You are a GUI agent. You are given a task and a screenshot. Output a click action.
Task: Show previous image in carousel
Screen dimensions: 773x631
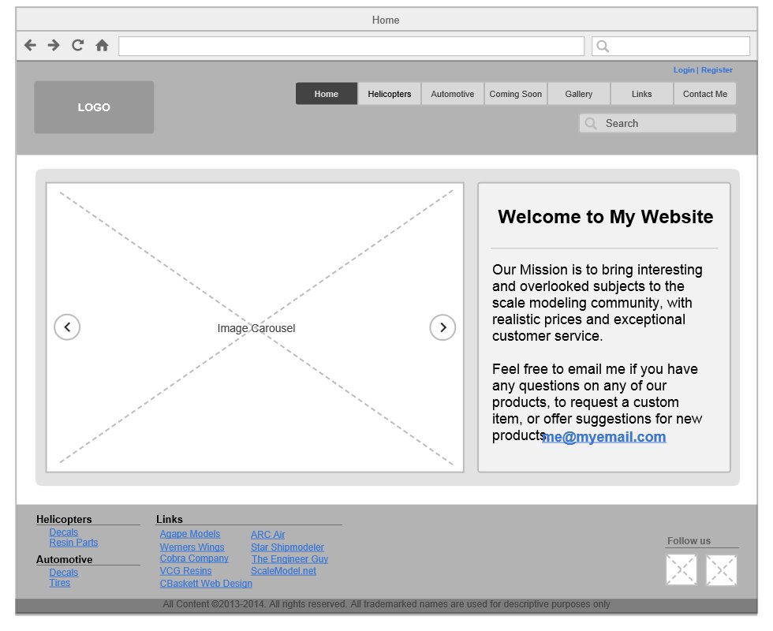coord(67,327)
